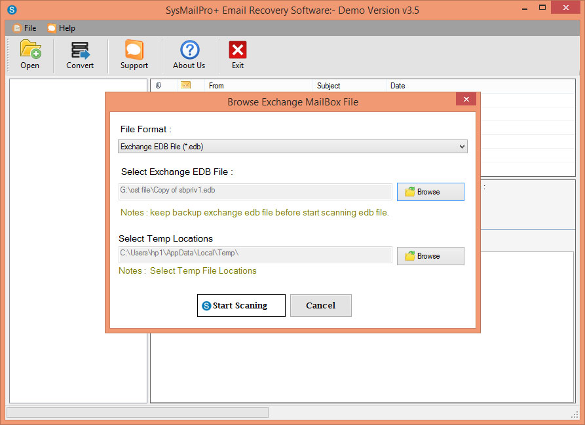
Task: Browse for the temp file location
Action: (x=430, y=256)
